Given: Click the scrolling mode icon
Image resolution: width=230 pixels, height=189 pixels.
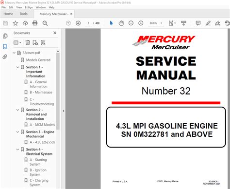Looking at the screenshot, I should click(183, 23).
